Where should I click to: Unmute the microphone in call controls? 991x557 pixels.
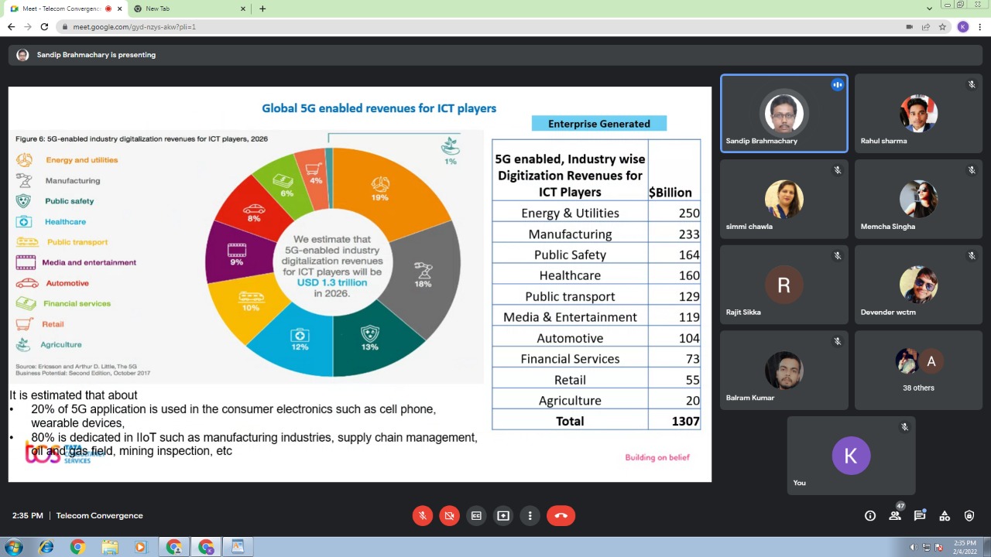[x=422, y=516]
